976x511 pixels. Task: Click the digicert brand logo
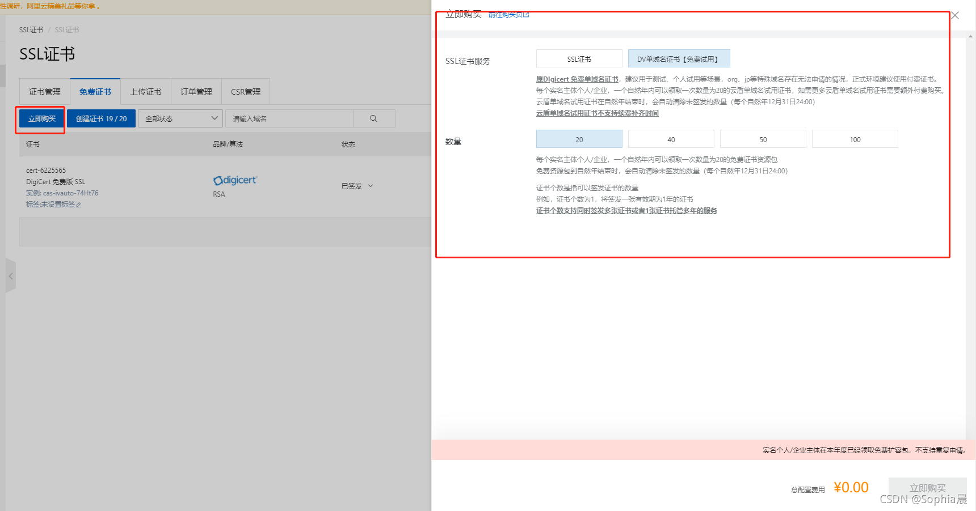235,180
